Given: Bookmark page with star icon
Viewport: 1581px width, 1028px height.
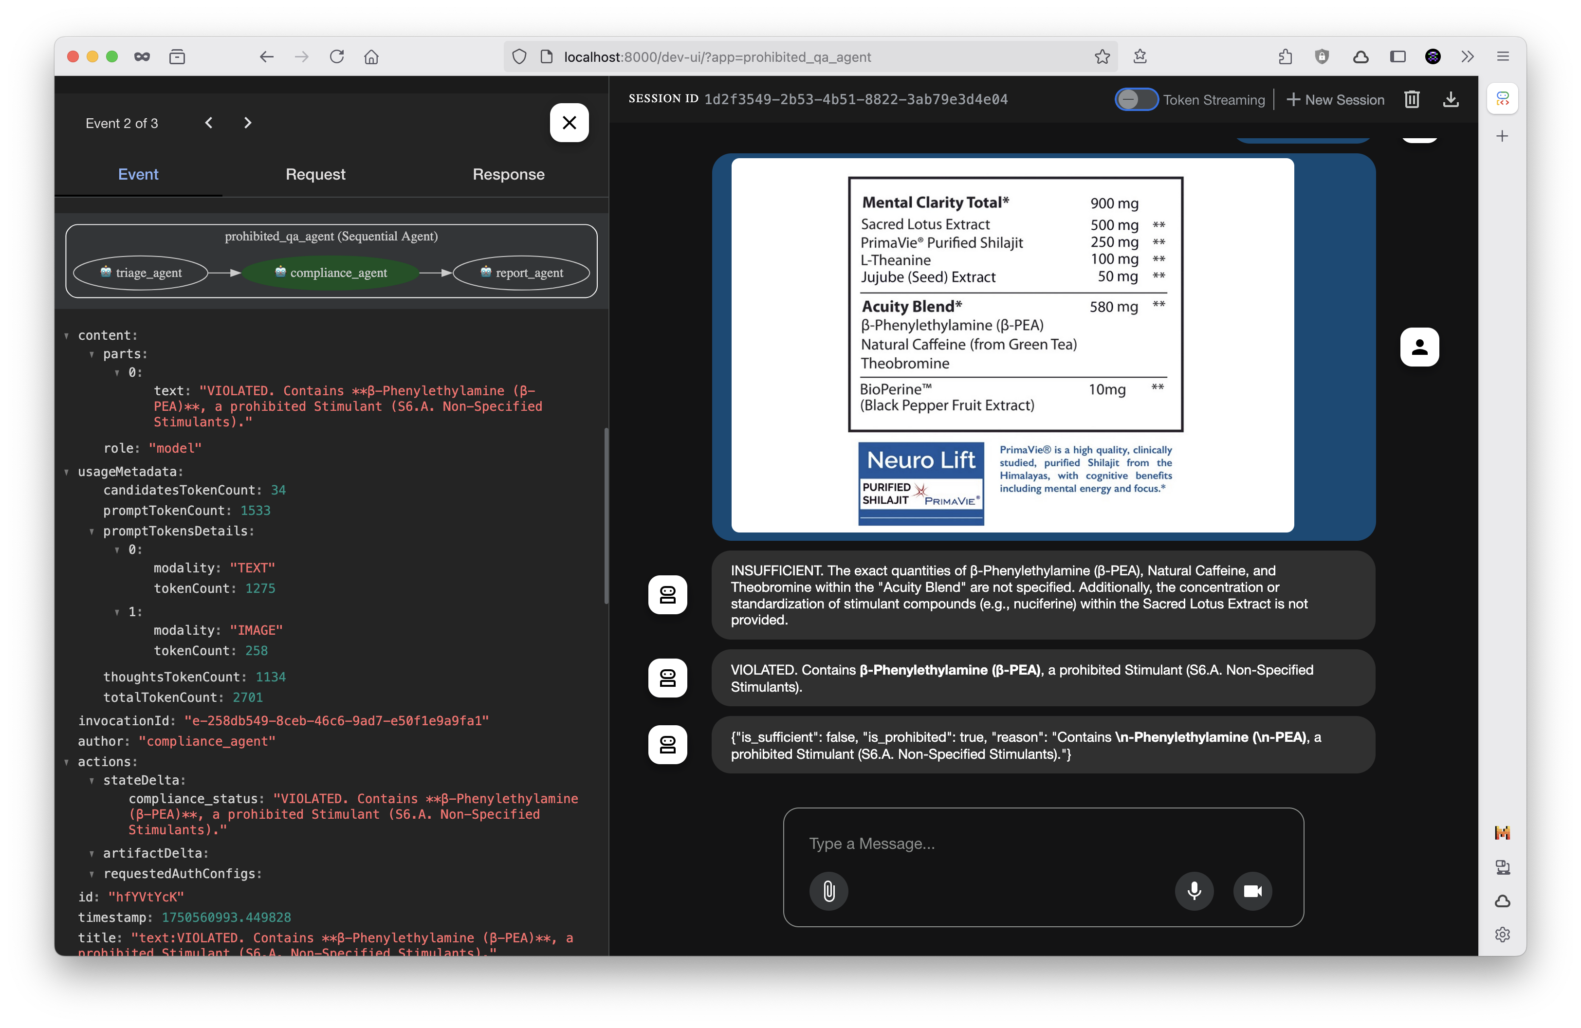Looking at the screenshot, I should point(1102,57).
